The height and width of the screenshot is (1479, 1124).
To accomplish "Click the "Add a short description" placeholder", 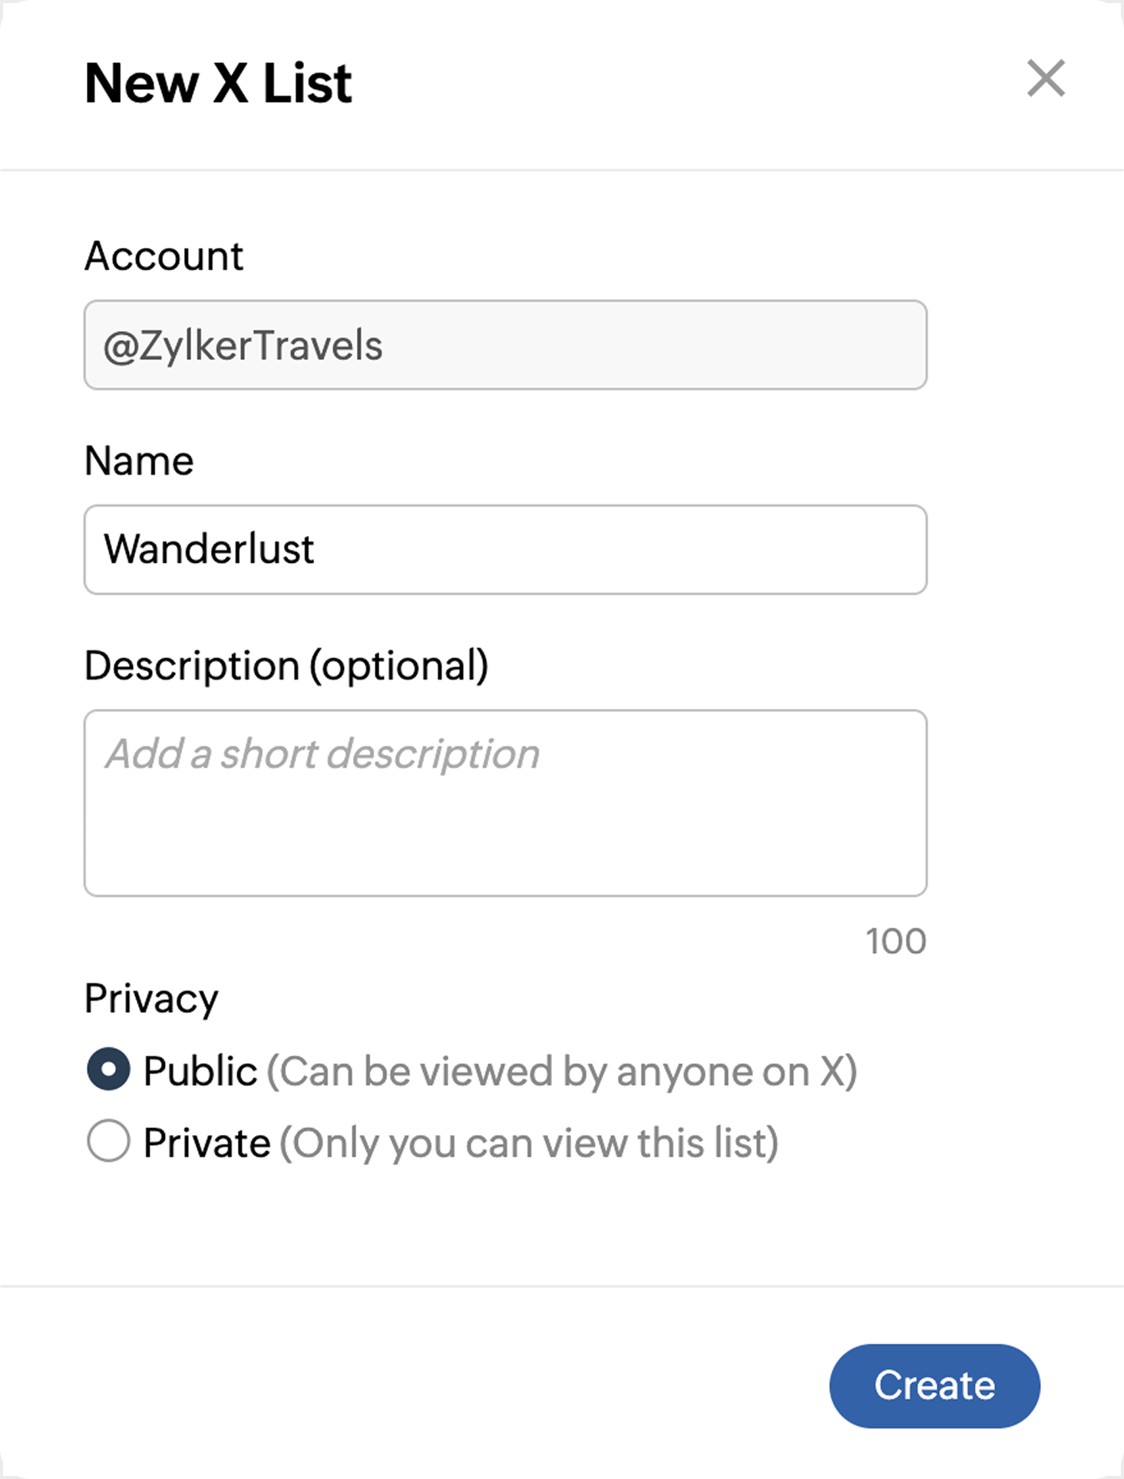I will click(322, 753).
